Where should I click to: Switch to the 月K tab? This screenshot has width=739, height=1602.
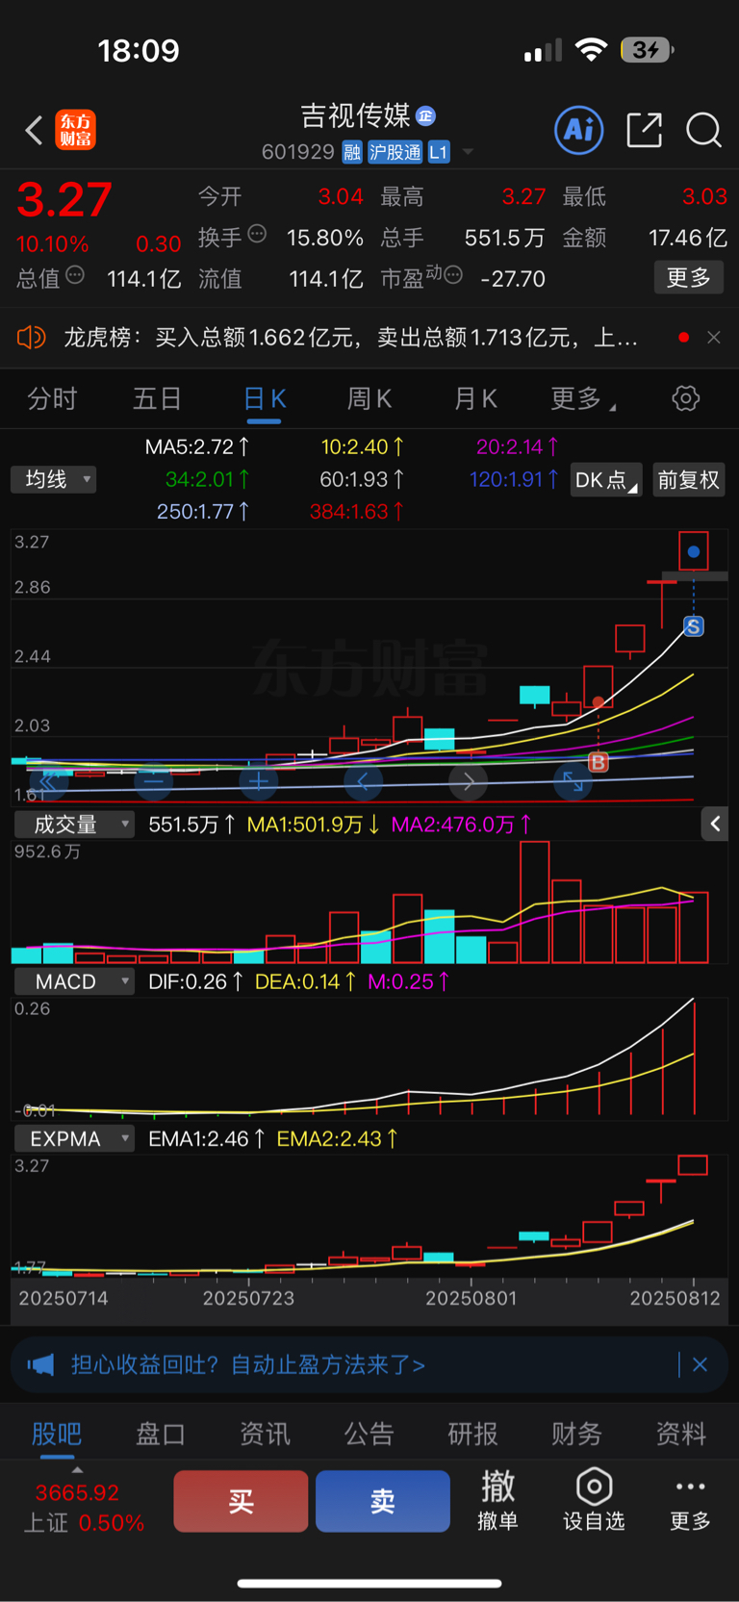(x=475, y=398)
